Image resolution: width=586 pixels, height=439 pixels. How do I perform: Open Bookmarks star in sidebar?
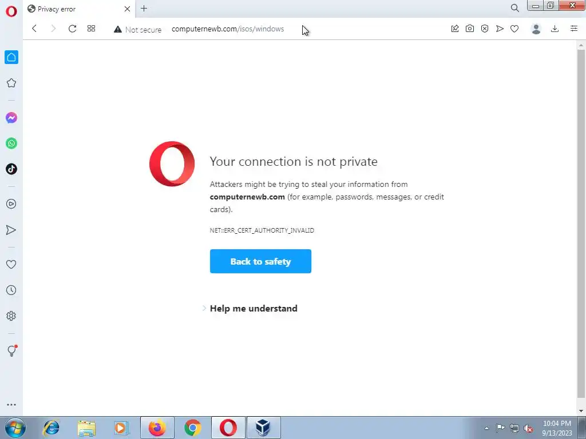click(x=11, y=83)
